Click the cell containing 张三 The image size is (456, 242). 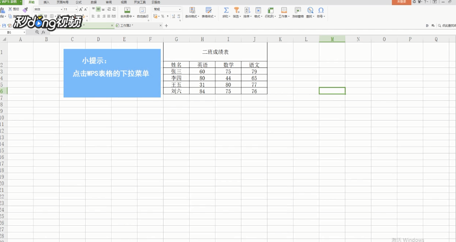click(x=176, y=71)
